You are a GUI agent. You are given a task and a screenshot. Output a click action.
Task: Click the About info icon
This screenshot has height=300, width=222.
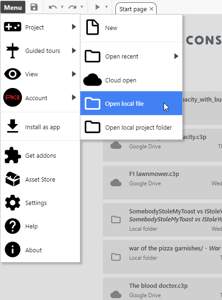coord(13,249)
